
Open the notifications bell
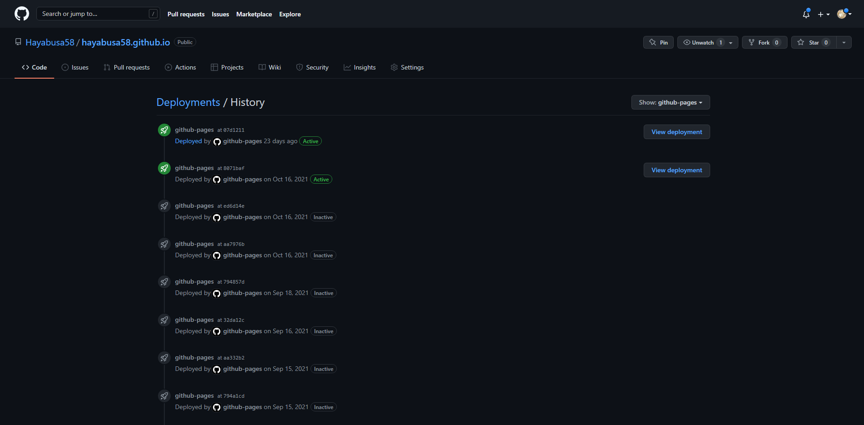click(806, 14)
